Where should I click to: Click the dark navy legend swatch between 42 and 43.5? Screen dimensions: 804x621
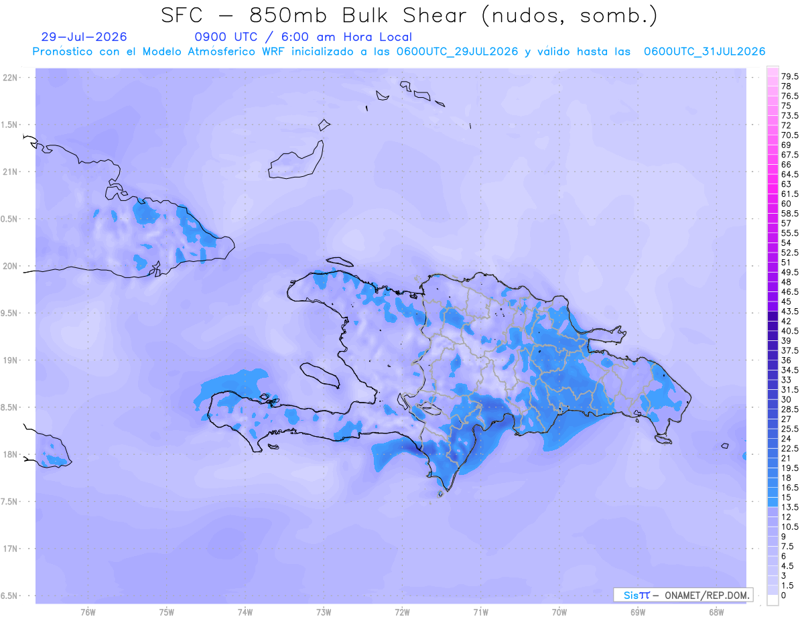click(773, 316)
